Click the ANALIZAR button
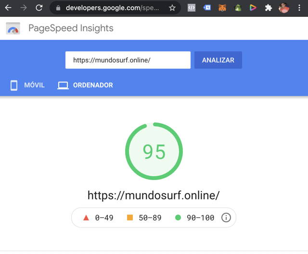This screenshot has height=254, width=308. 218,60
